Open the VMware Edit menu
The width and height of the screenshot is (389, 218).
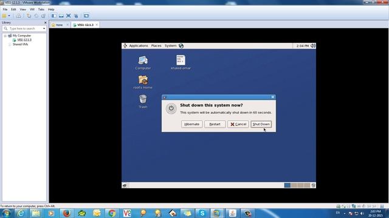(13, 10)
